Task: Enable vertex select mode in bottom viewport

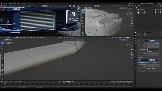Action: 14,38
